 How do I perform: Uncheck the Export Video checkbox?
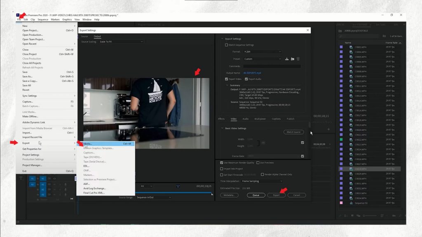(226, 79)
